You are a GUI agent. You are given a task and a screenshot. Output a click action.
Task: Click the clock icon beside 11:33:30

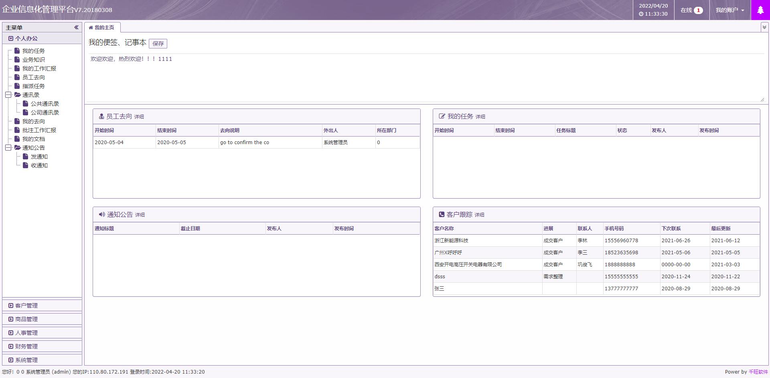coord(641,14)
